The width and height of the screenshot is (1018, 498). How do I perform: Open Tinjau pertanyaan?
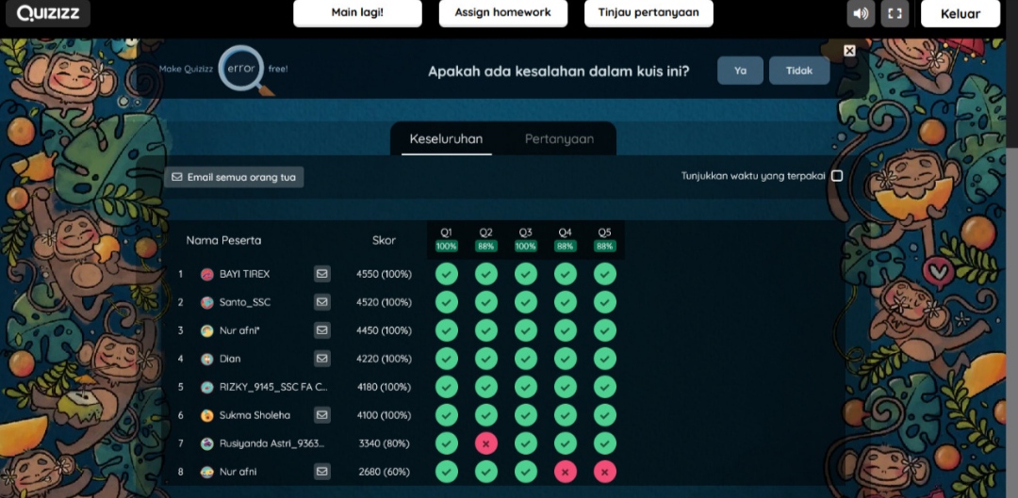click(649, 13)
